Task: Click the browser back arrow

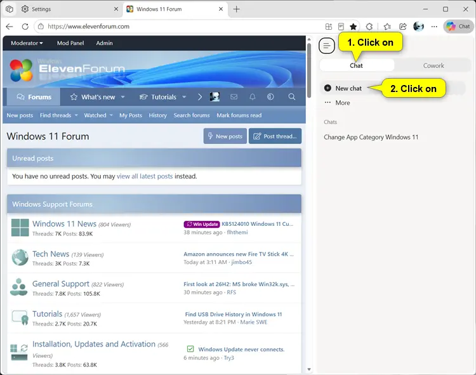Action: (x=10, y=27)
